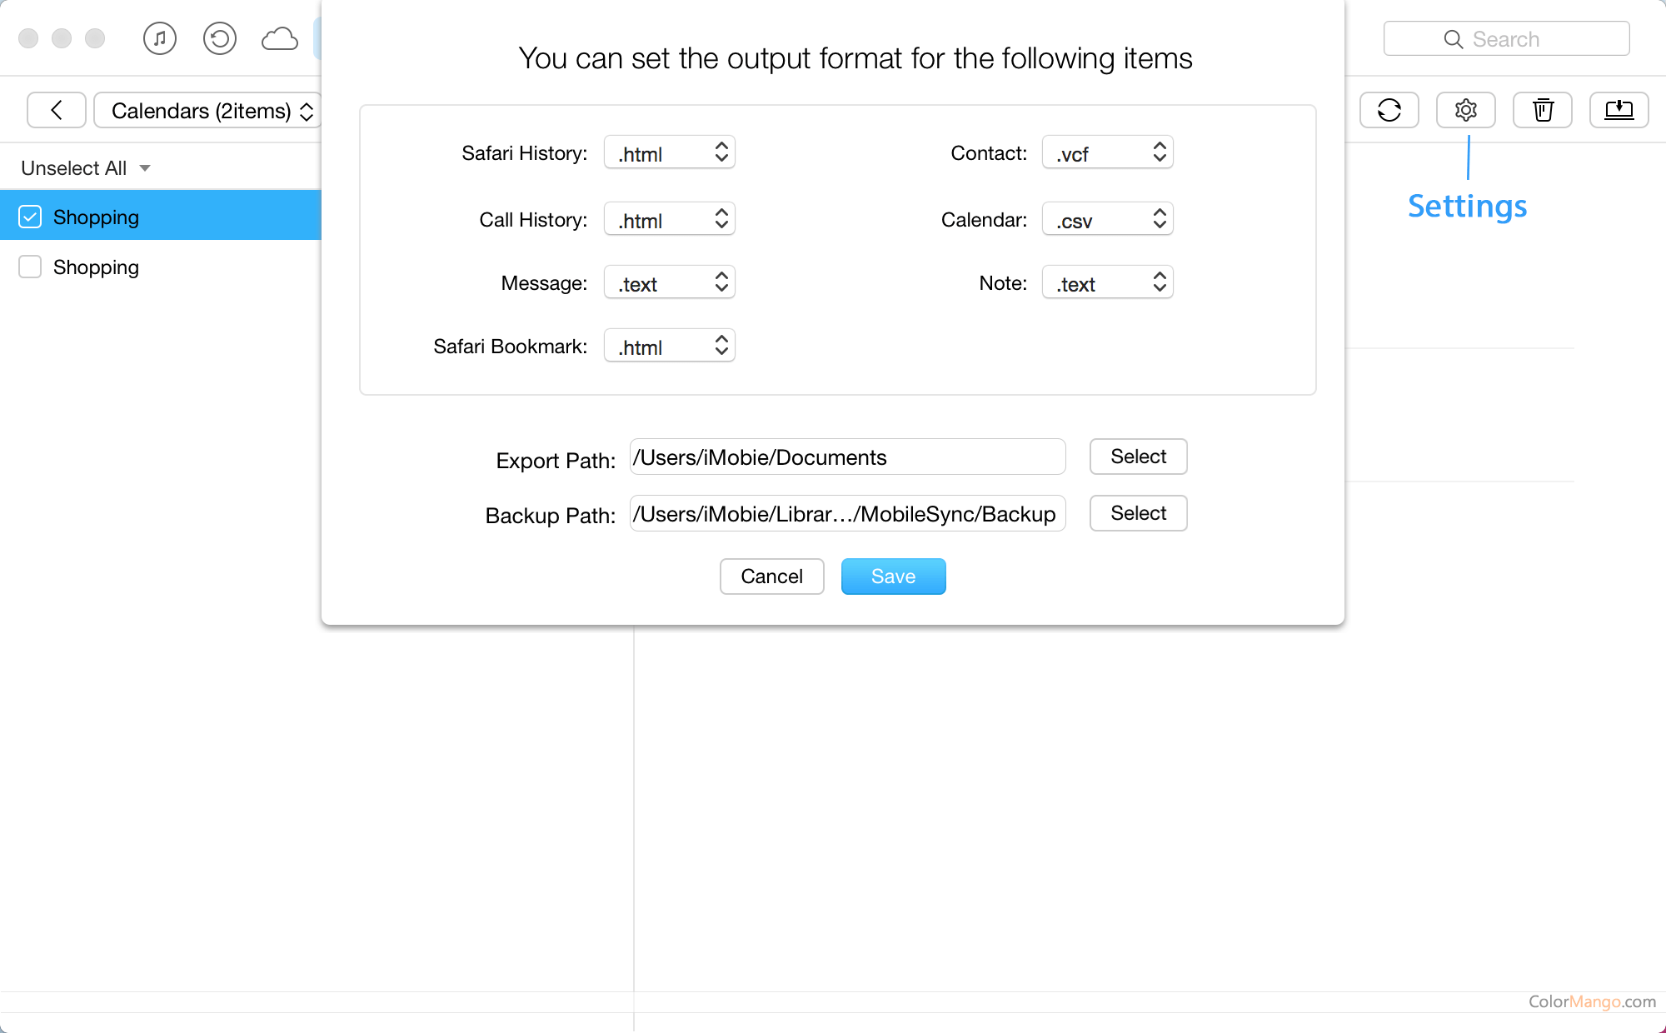Uncheck the selected Shopping calendar checkbox

30,217
